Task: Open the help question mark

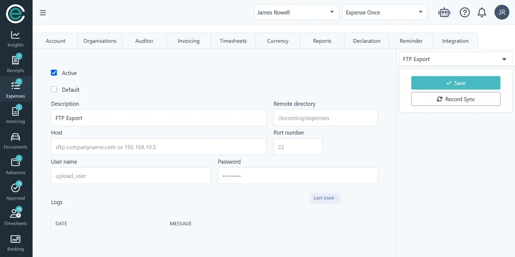Action: click(x=465, y=12)
